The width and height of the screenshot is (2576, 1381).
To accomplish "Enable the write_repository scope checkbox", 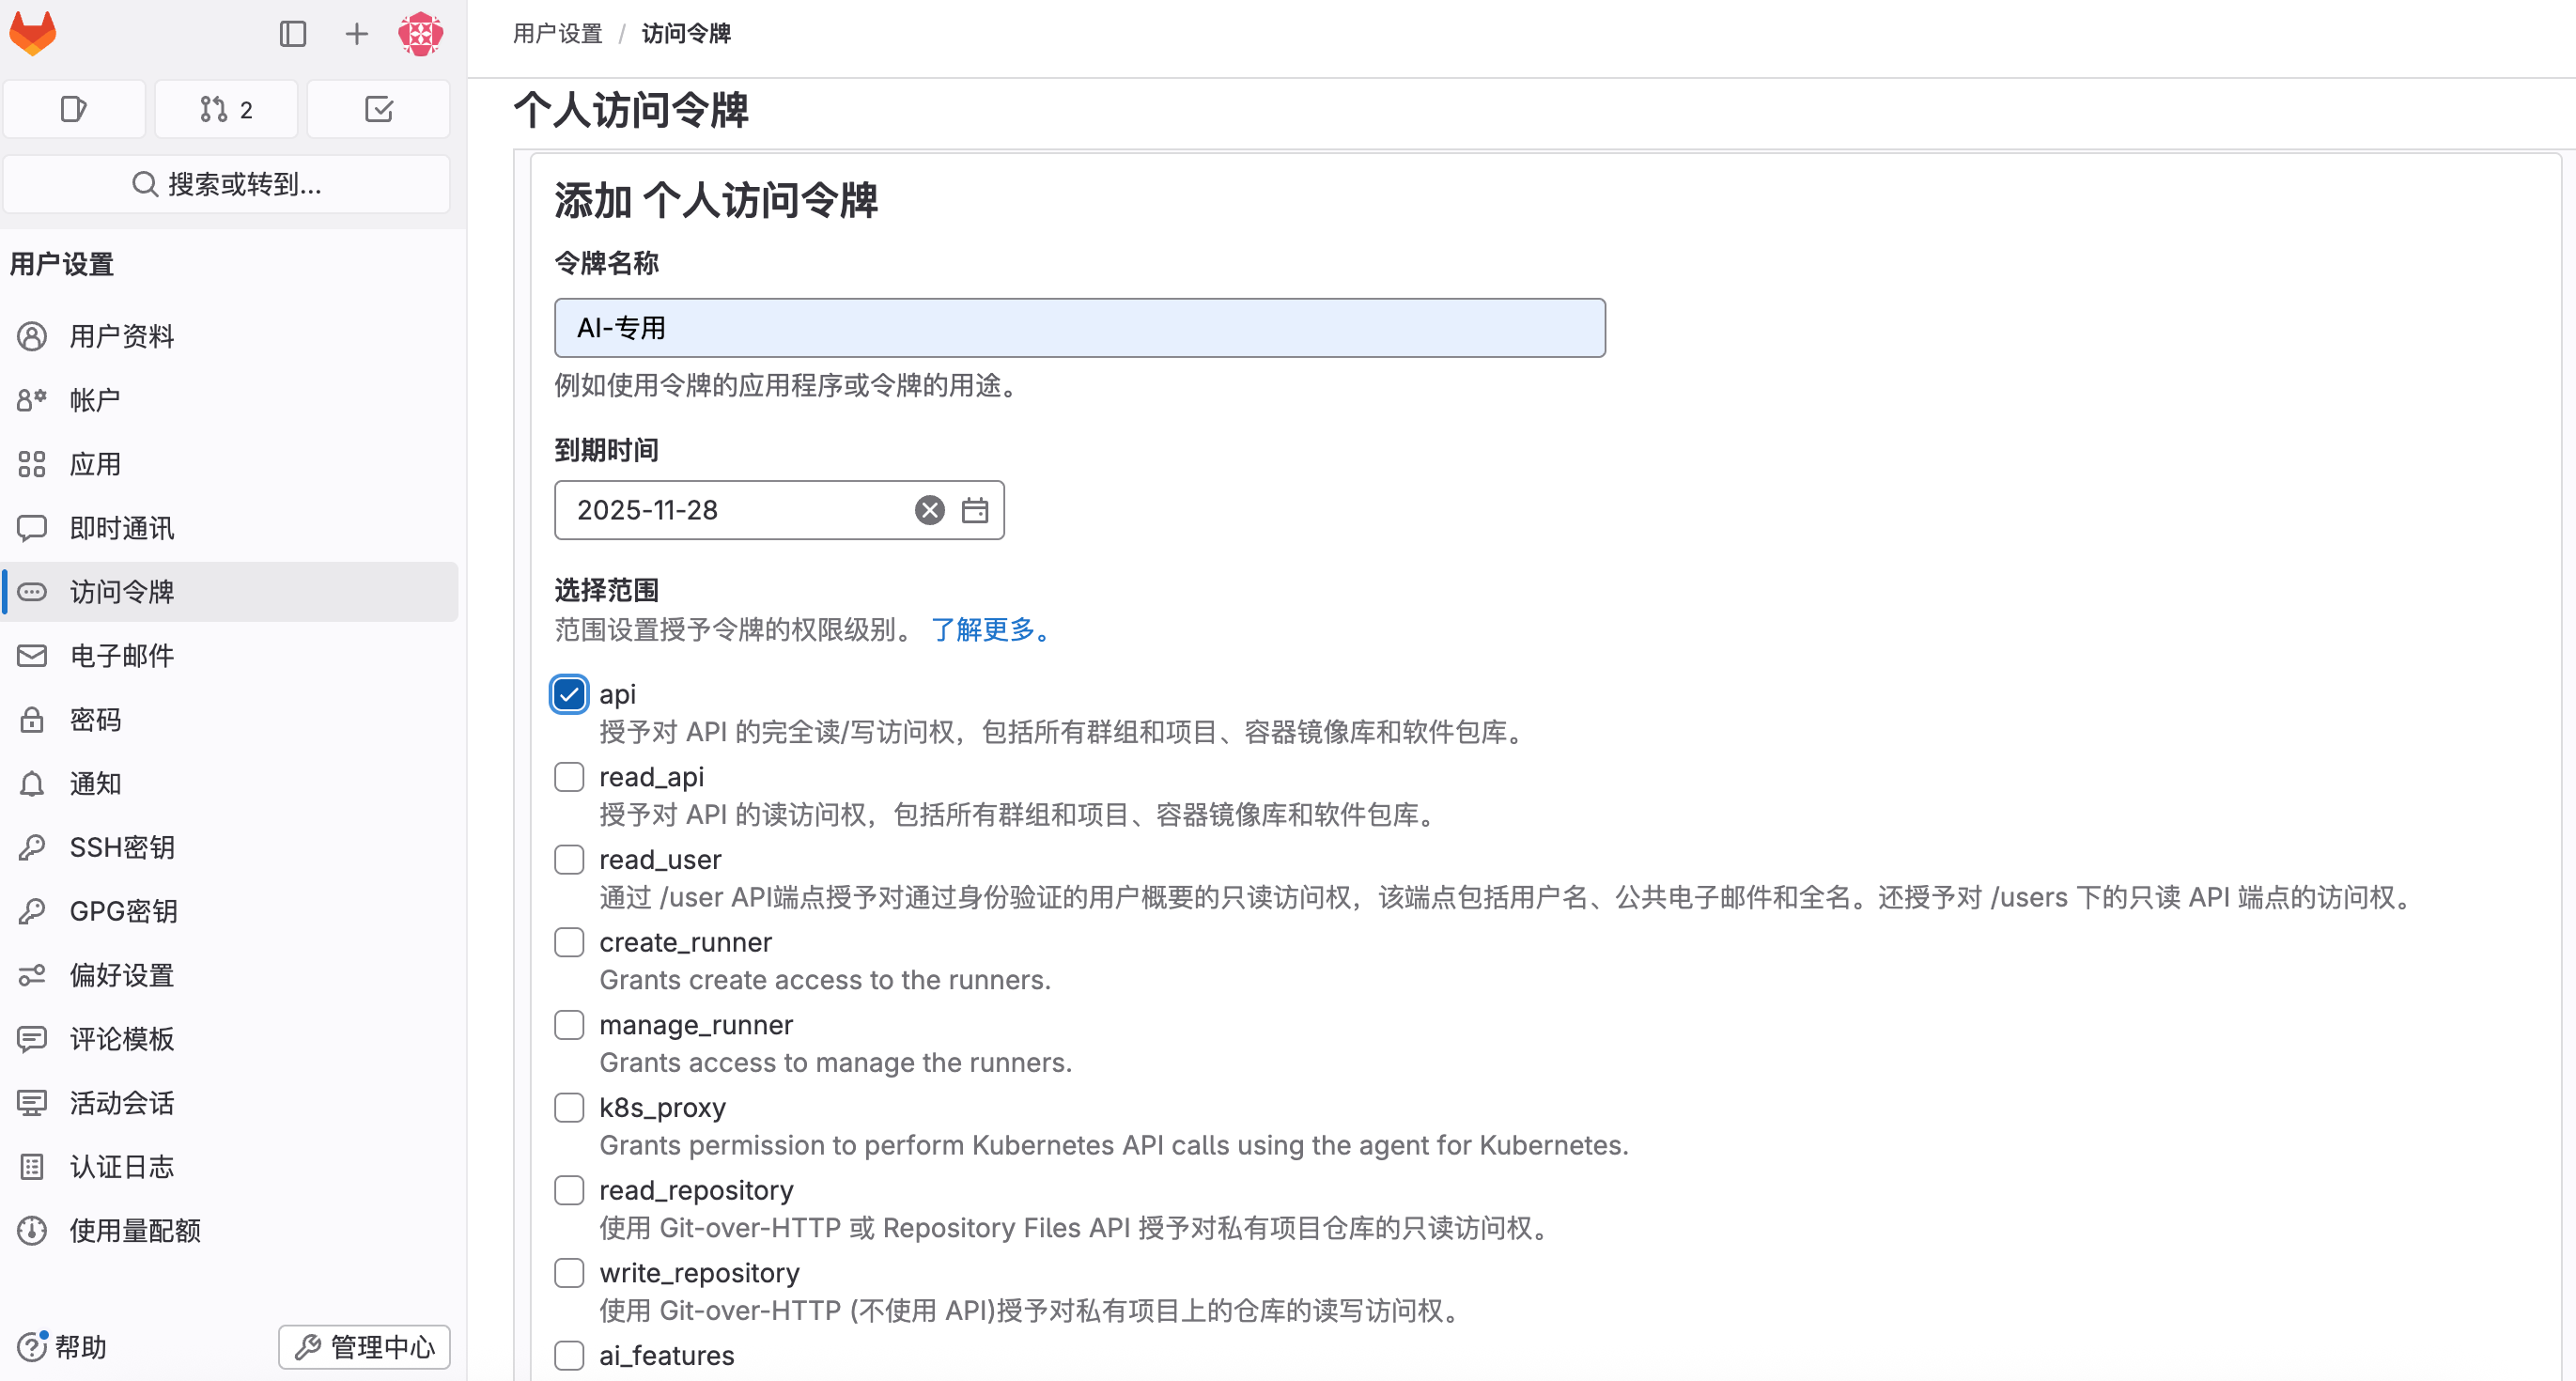I will click(x=569, y=1272).
